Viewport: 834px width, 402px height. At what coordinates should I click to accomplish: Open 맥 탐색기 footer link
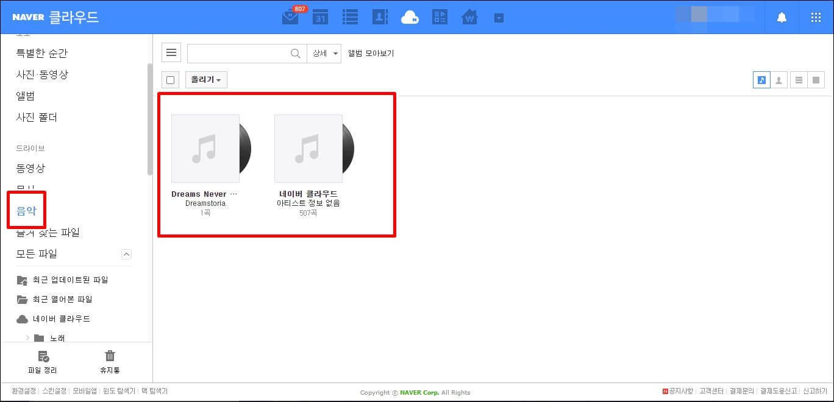[155, 392]
